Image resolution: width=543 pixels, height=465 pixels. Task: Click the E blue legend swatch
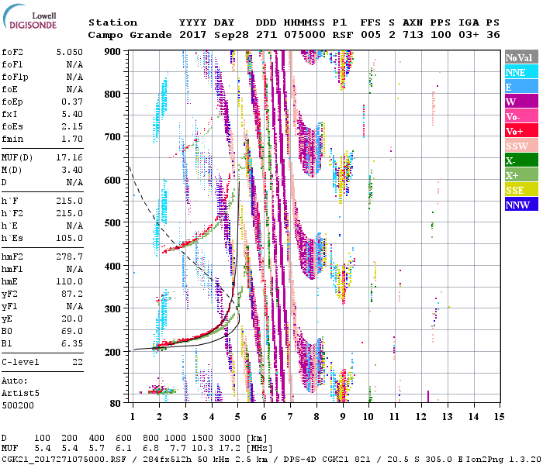coord(521,87)
